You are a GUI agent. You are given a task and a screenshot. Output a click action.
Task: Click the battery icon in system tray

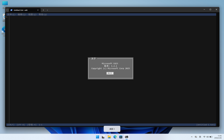coord(211,137)
